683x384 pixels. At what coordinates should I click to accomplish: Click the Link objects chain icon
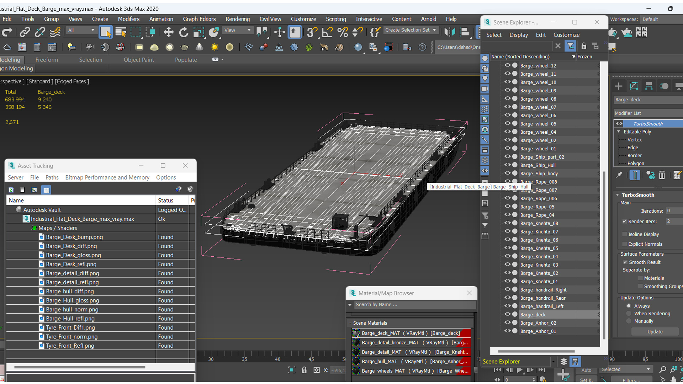[x=25, y=32]
